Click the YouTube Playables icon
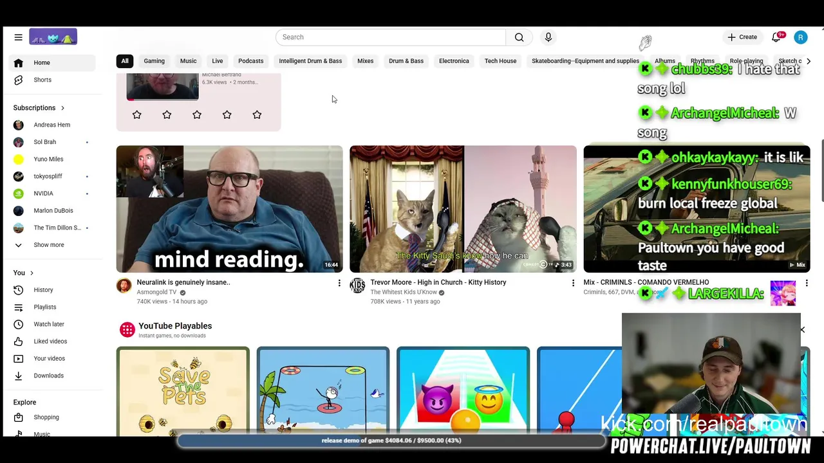The width and height of the screenshot is (824, 463). pos(127,330)
